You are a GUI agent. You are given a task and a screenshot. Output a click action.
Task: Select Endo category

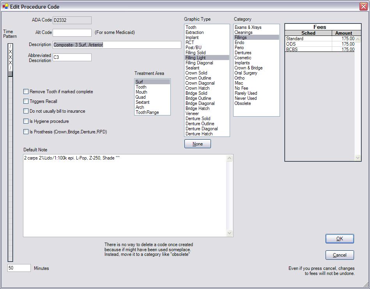(x=256, y=43)
